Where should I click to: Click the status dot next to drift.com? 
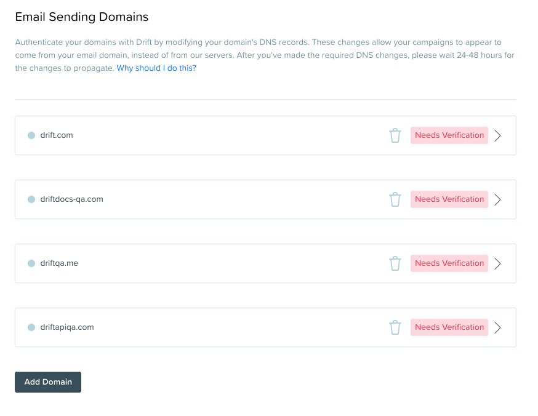click(31, 135)
